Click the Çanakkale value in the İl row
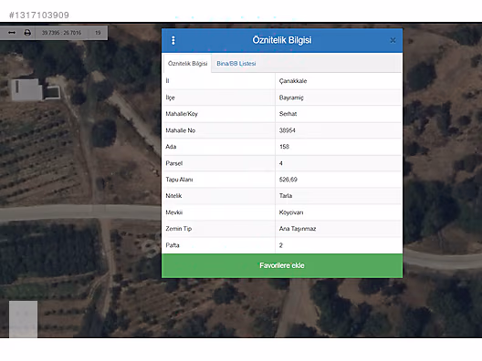The height and width of the screenshot is (361, 482). pyautogui.click(x=293, y=81)
